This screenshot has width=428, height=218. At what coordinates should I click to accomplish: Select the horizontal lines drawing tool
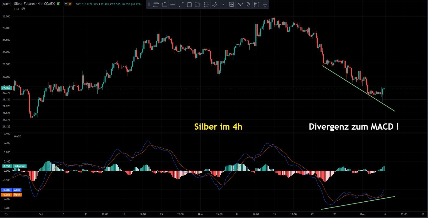click(156, 4)
